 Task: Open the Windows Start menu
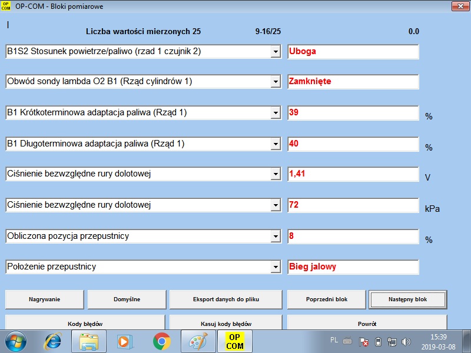16,341
